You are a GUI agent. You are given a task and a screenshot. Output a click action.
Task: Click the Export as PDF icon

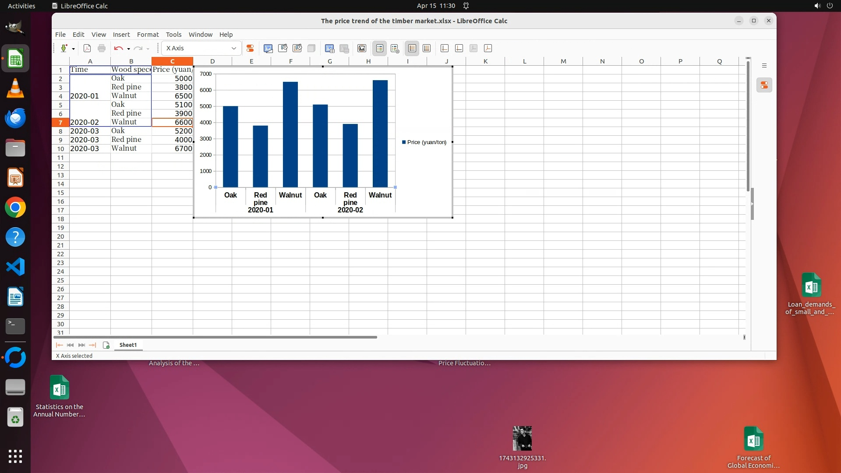(87, 48)
